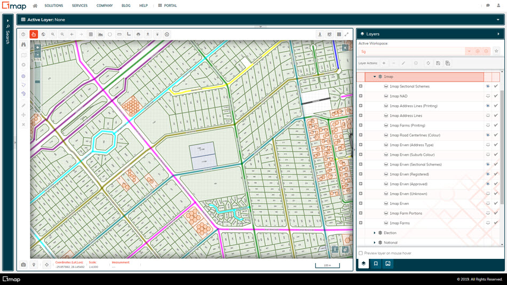Mark workspace as favourite star
This screenshot has width=507, height=285.
point(496,51)
